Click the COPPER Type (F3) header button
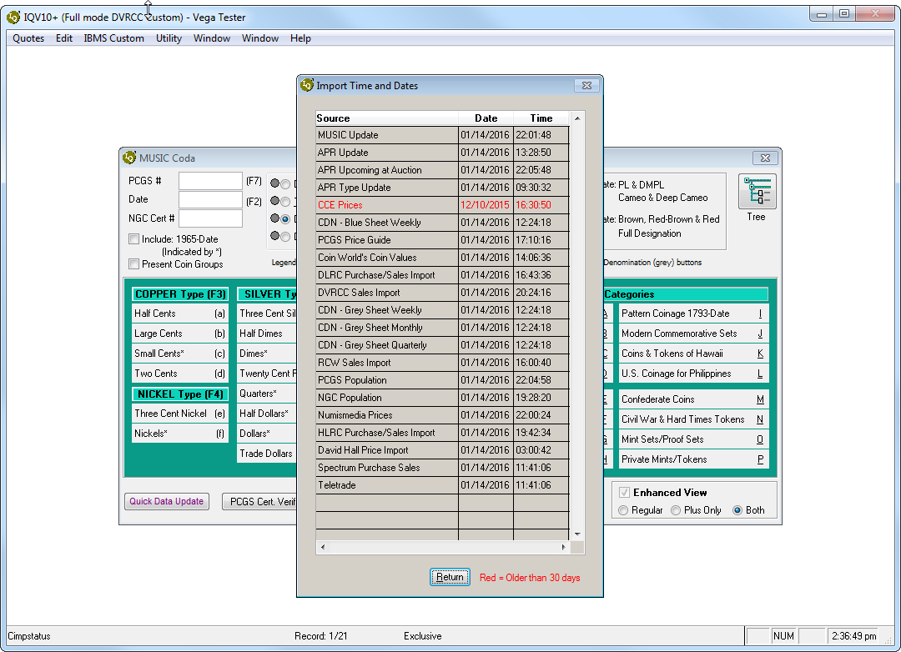Screen dimensions: 901x652 coord(180,294)
